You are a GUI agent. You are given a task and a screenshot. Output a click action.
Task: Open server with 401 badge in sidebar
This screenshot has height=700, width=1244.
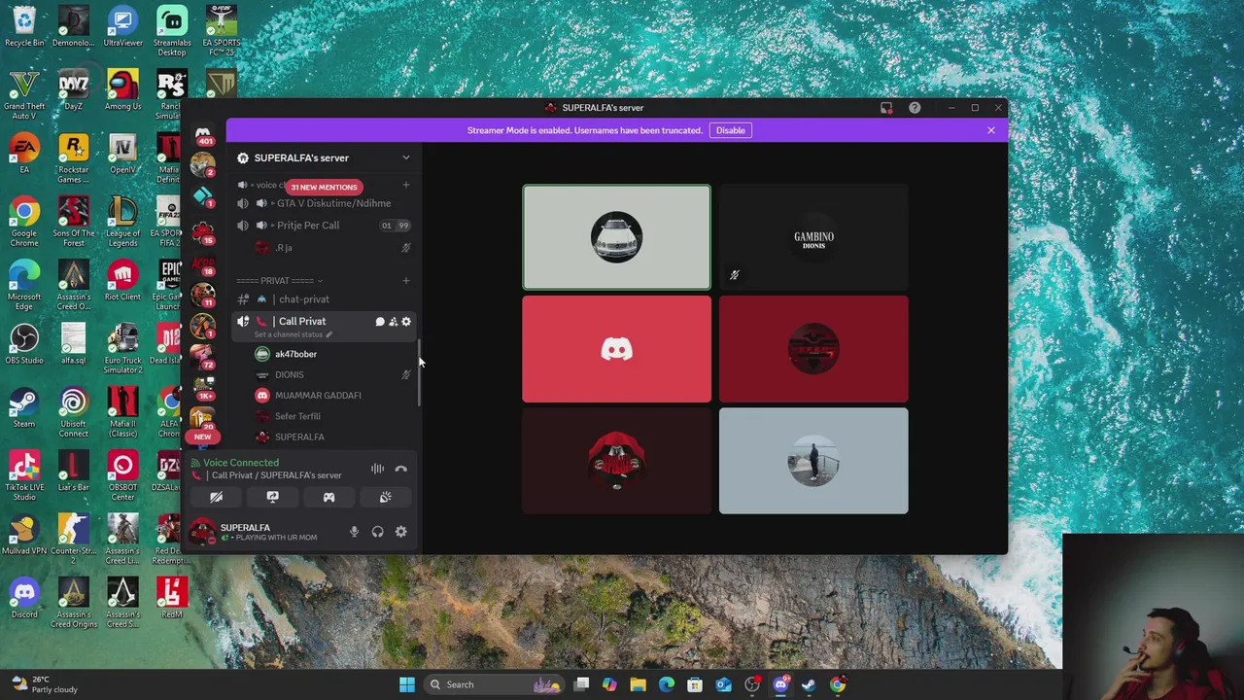(x=203, y=134)
